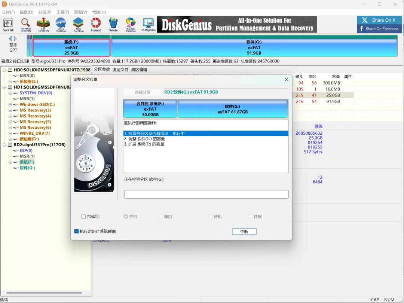Screen dimensions: 404x303
Task: Click the DiskGenius banner advertisement
Action: coord(237,24)
